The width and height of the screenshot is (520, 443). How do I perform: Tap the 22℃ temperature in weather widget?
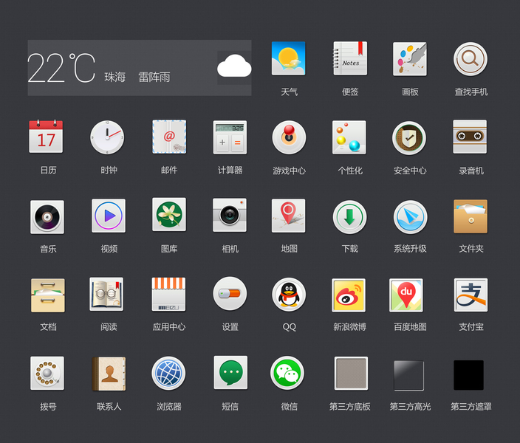[x=61, y=68]
